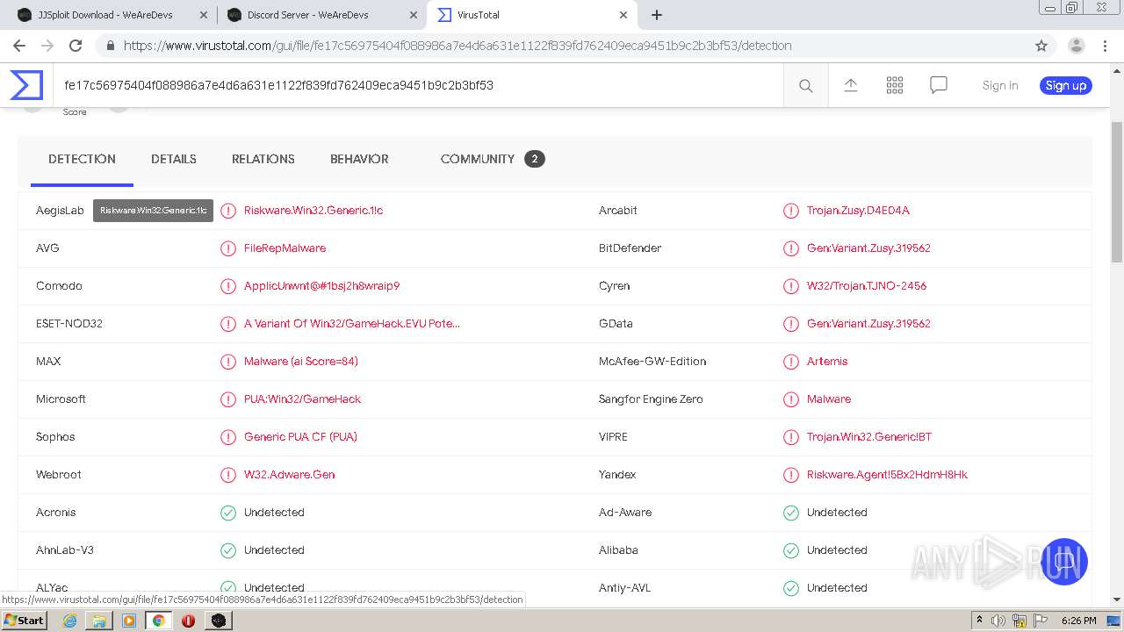Switch to the DETECTION tab

tap(82, 159)
